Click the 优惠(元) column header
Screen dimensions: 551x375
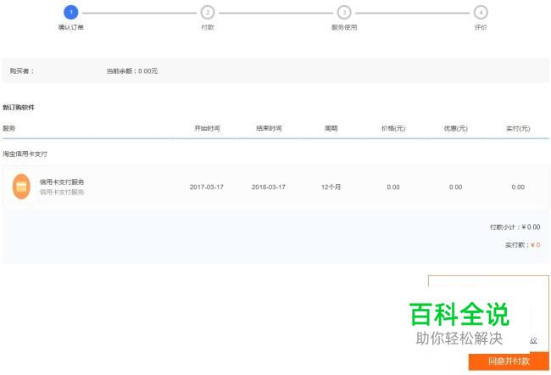pyautogui.click(x=455, y=128)
